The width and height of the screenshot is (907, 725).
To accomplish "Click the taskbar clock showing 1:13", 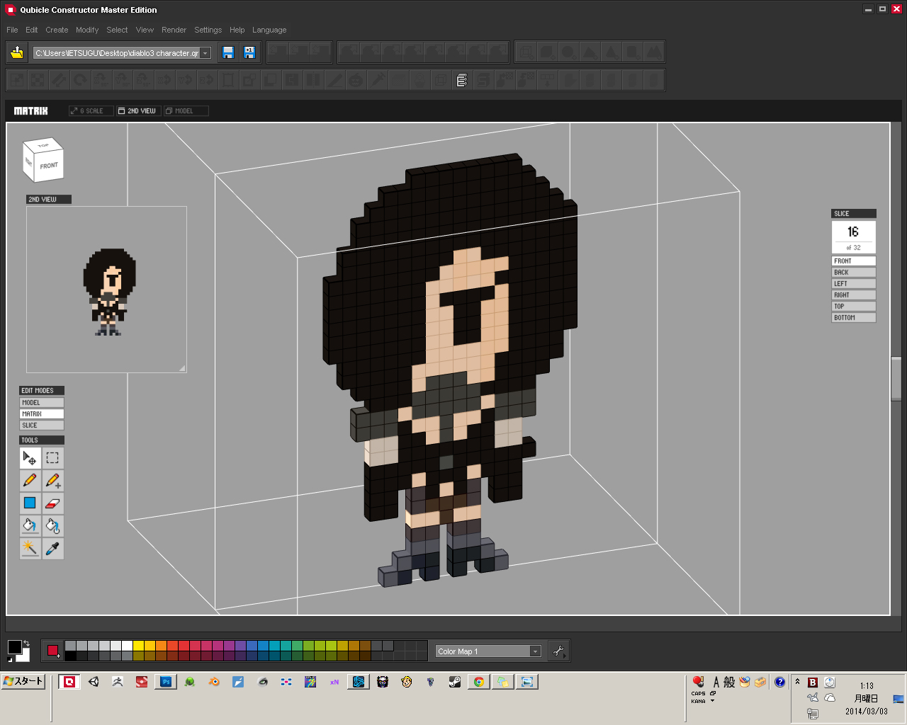I will (867, 685).
